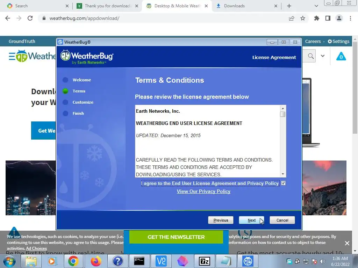358x268 pixels.
Task: Open the Ad Choices link
Action: point(36,248)
